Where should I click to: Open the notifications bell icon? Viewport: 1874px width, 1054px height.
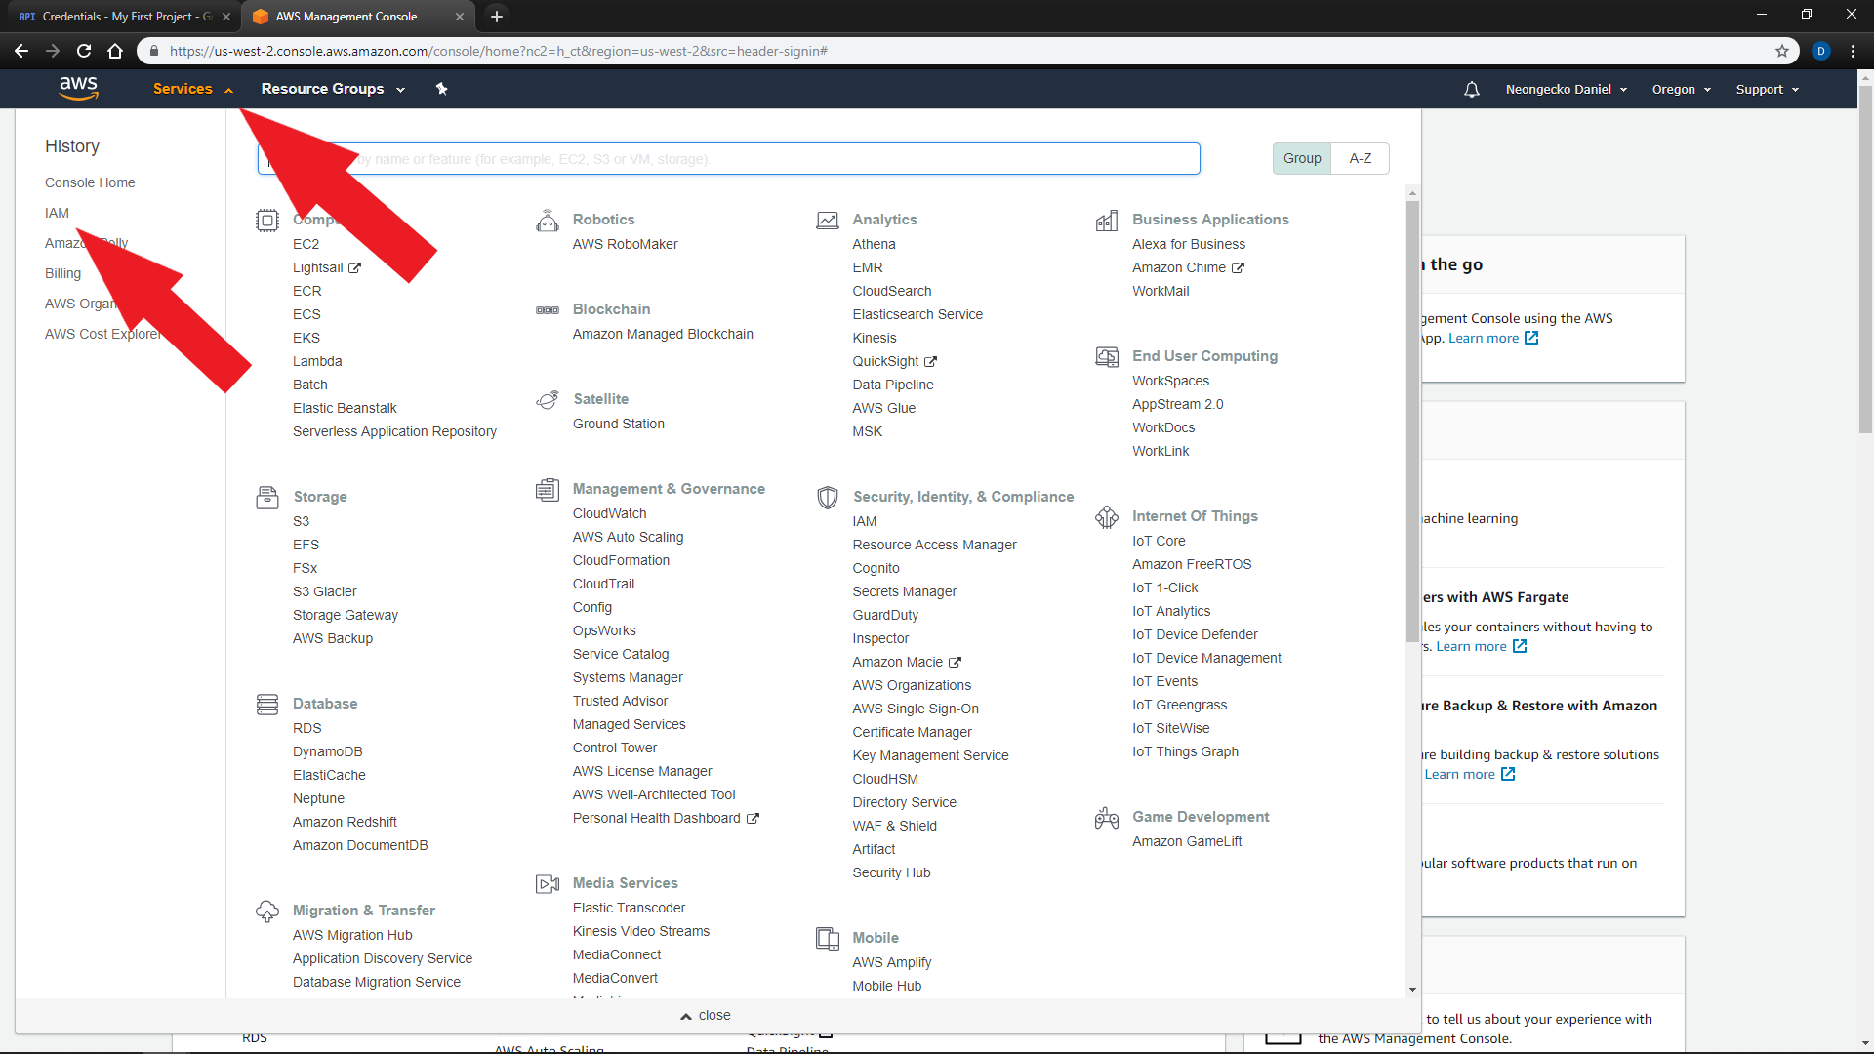click(x=1472, y=89)
